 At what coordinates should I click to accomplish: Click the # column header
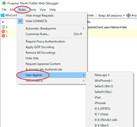point(3,22)
